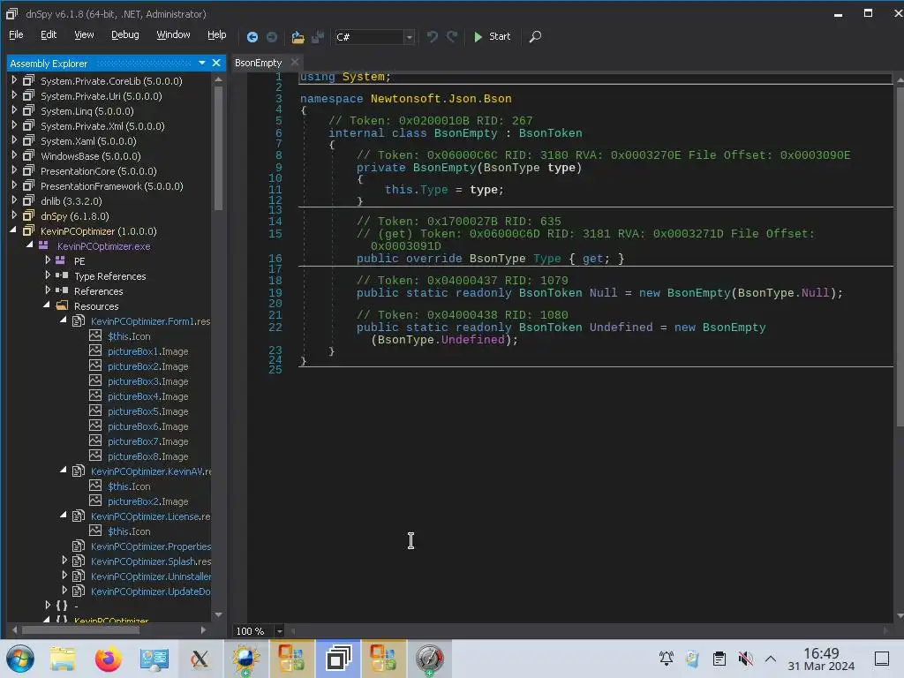Expand the PE node
Screen dimensions: 904x678
click(x=48, y=260)
